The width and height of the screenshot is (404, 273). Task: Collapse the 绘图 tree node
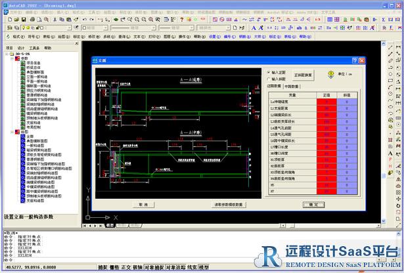(x=12, y=132)
